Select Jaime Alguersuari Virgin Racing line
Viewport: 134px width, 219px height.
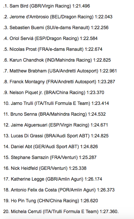(x=55, y=125)
